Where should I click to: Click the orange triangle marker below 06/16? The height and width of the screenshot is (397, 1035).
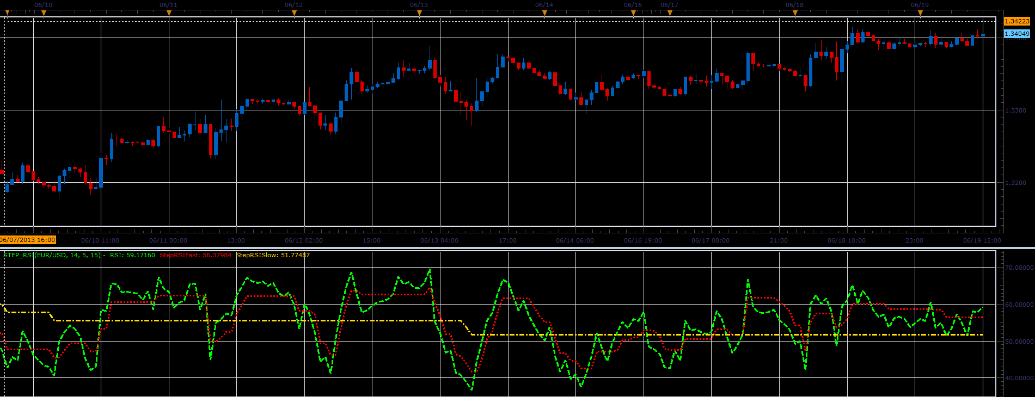(x=633, y=13)
